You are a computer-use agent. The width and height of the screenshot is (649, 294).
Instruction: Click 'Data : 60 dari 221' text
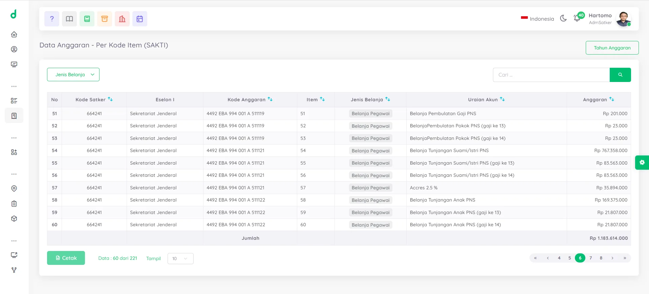(x=117, y=258)
